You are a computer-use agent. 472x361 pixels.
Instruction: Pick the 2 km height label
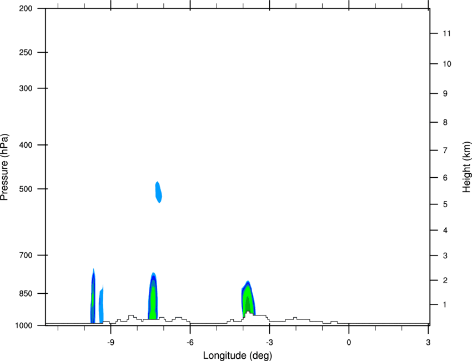click(445, 280)
